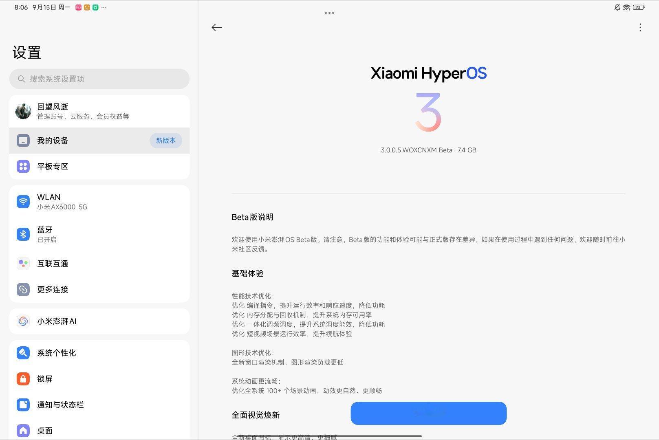Screen dimensions: 659x440
Task: Click the 设置 page title
Action: [27, 53]
